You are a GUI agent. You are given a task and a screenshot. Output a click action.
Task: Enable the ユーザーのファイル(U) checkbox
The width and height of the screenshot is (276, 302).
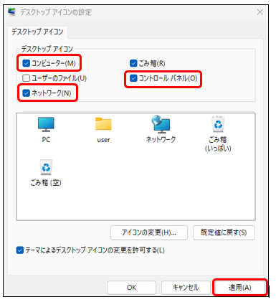point(26,78)
